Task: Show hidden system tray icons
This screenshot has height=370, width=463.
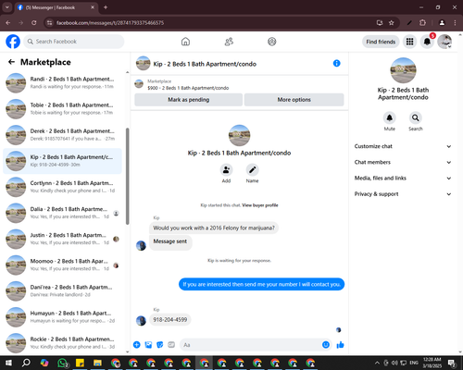Action: click(x=377, y=363)
